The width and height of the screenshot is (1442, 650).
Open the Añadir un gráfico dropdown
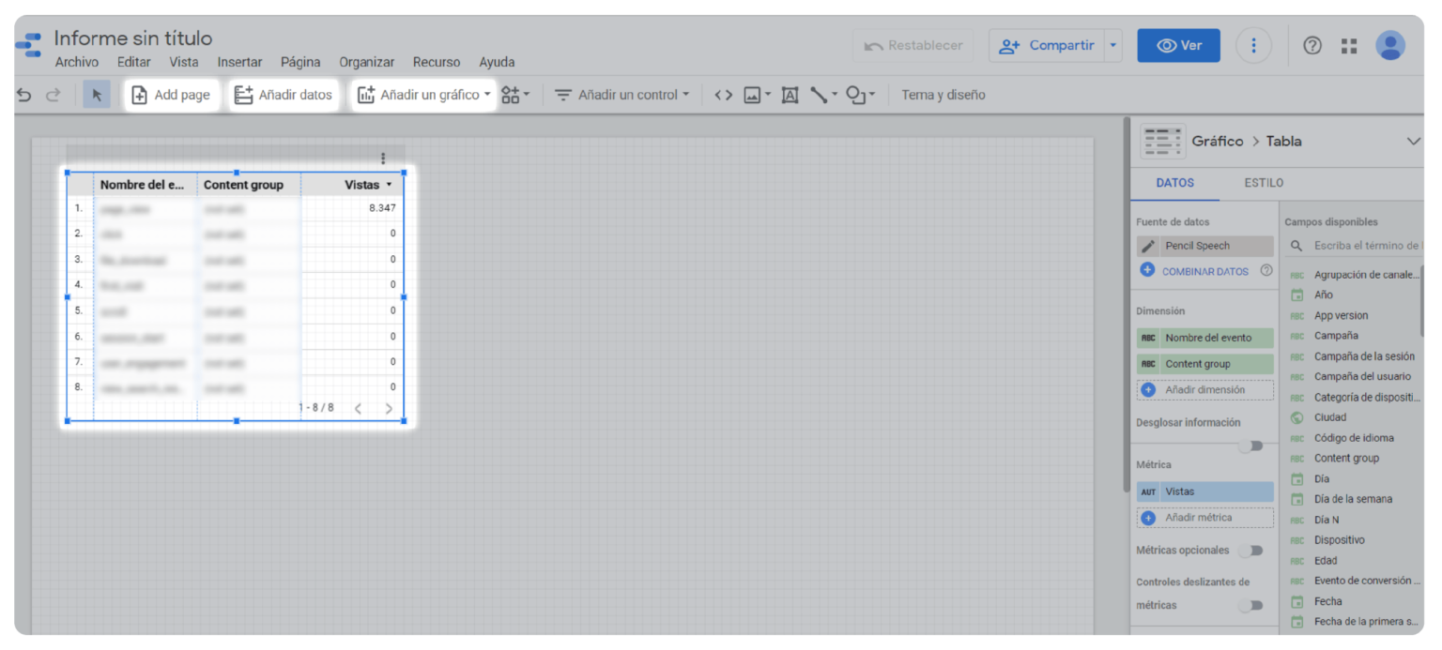click(x=489, y=94)
